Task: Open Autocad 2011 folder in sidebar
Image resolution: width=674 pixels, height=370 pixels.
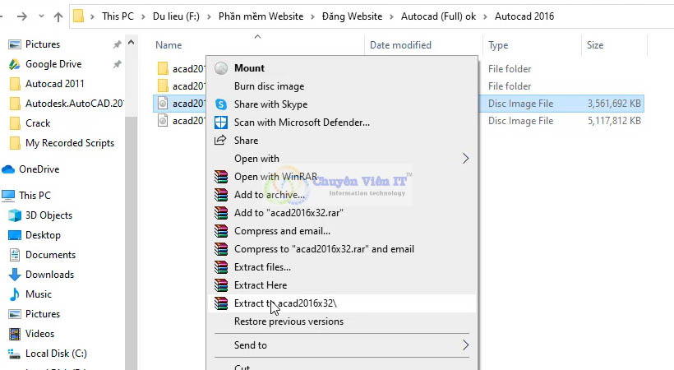Action: tap(54, 84)
